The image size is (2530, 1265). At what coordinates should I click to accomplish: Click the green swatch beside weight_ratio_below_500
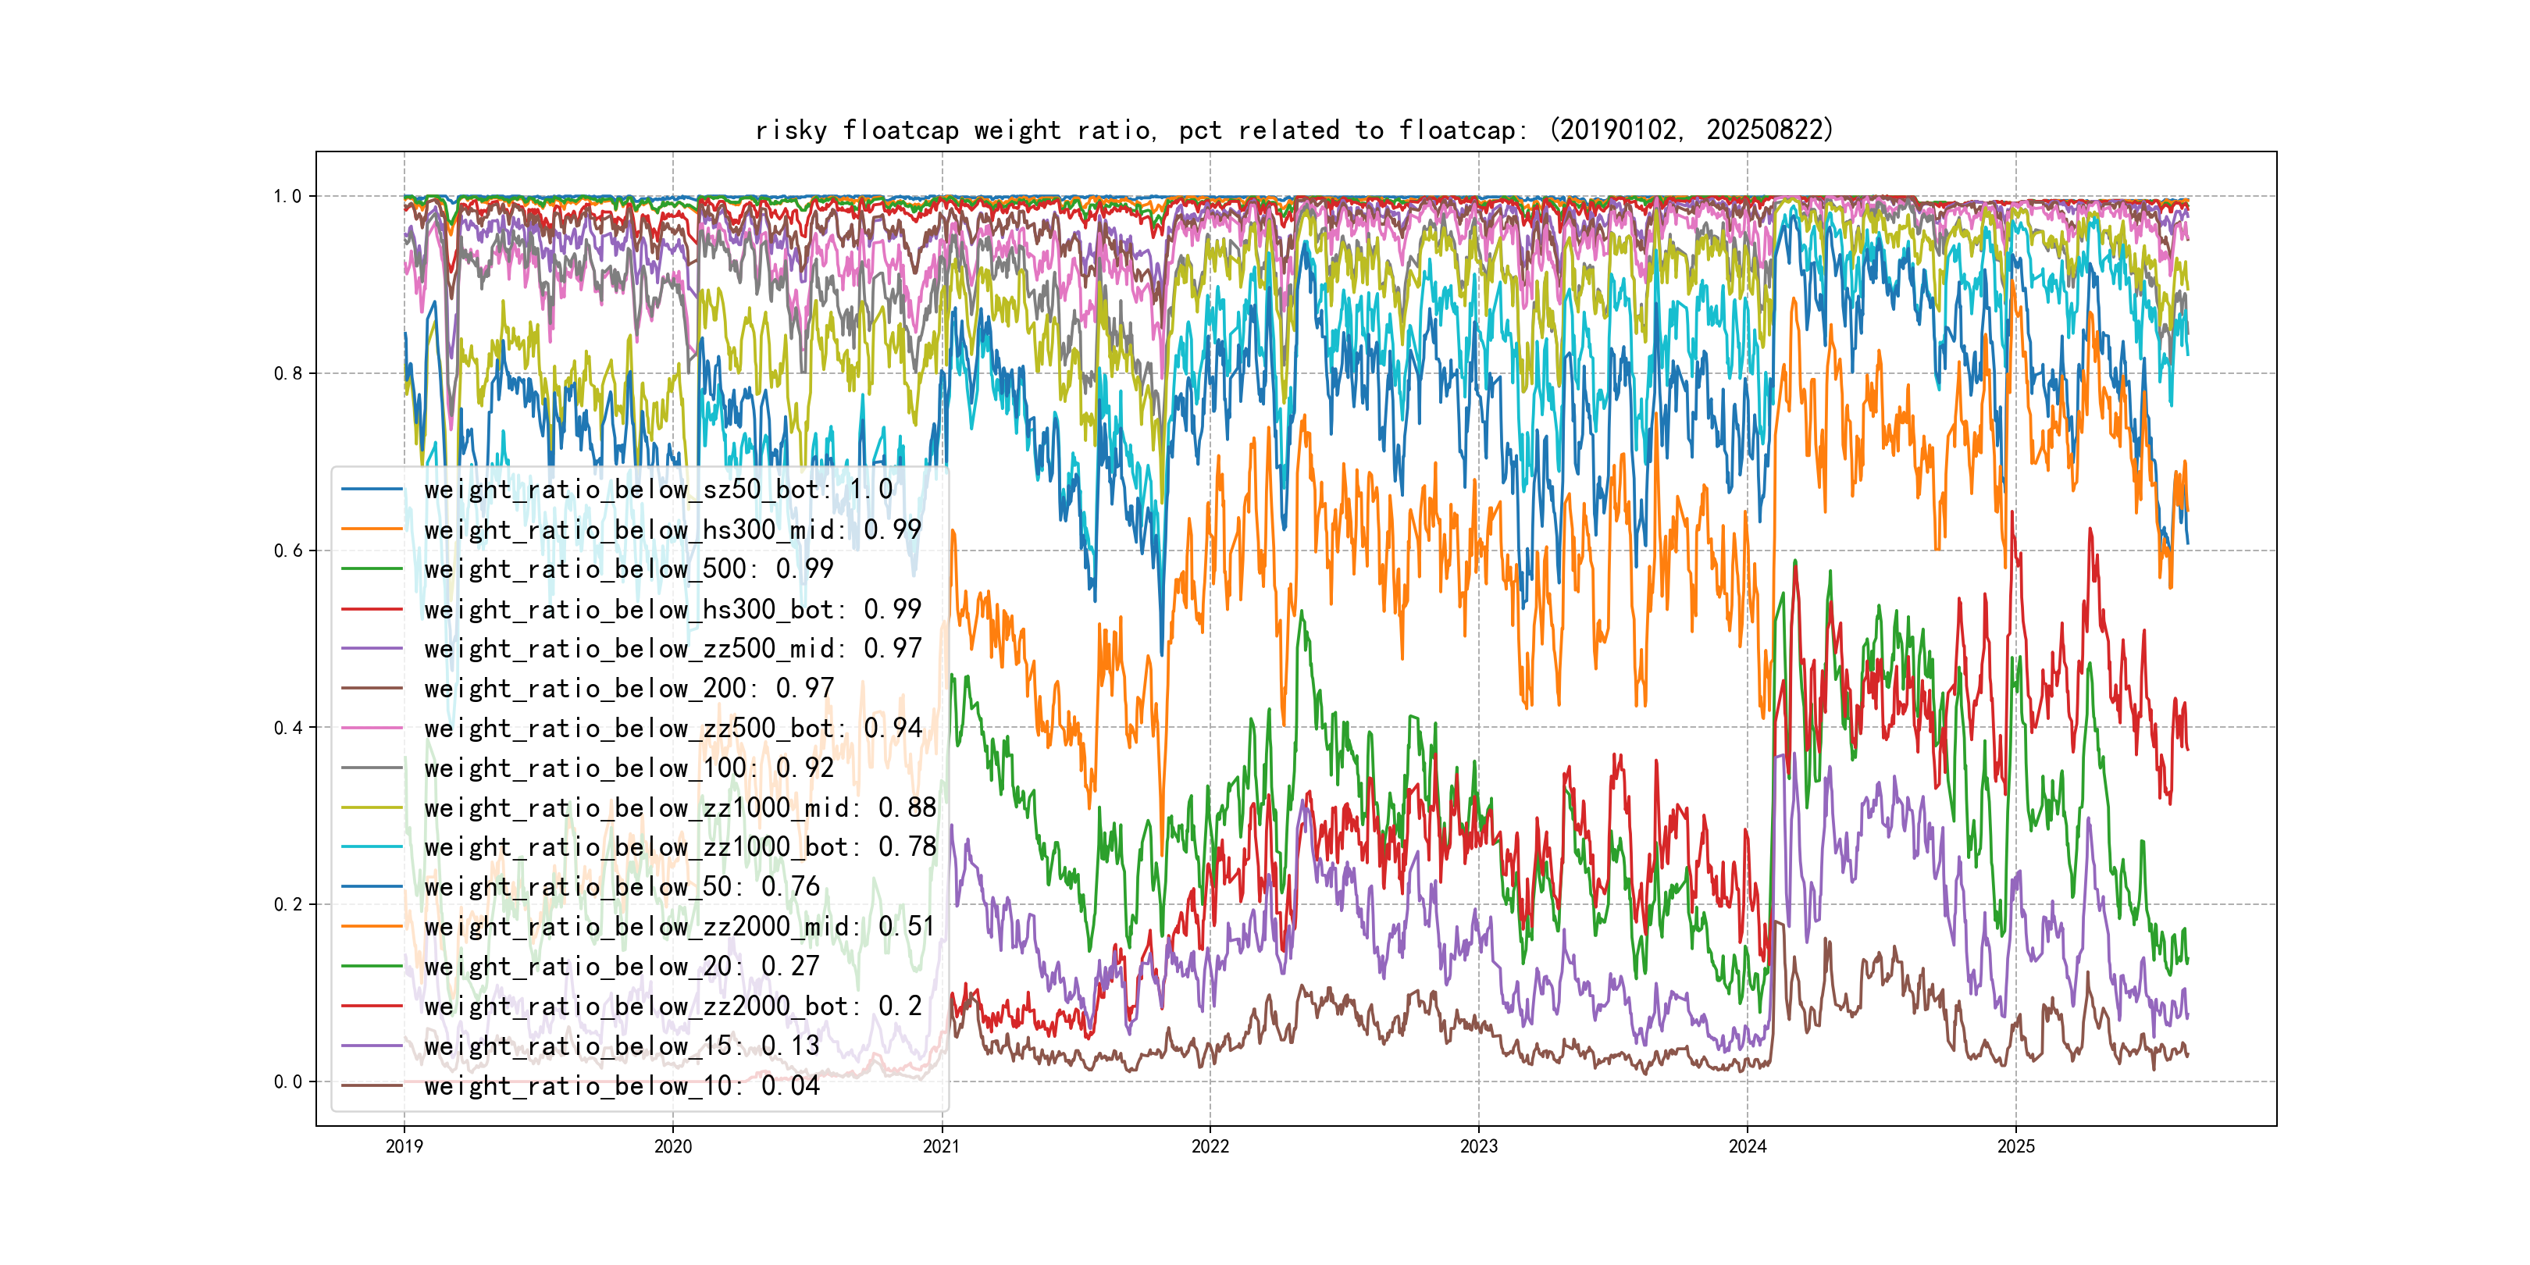click(x=371, y=568)
